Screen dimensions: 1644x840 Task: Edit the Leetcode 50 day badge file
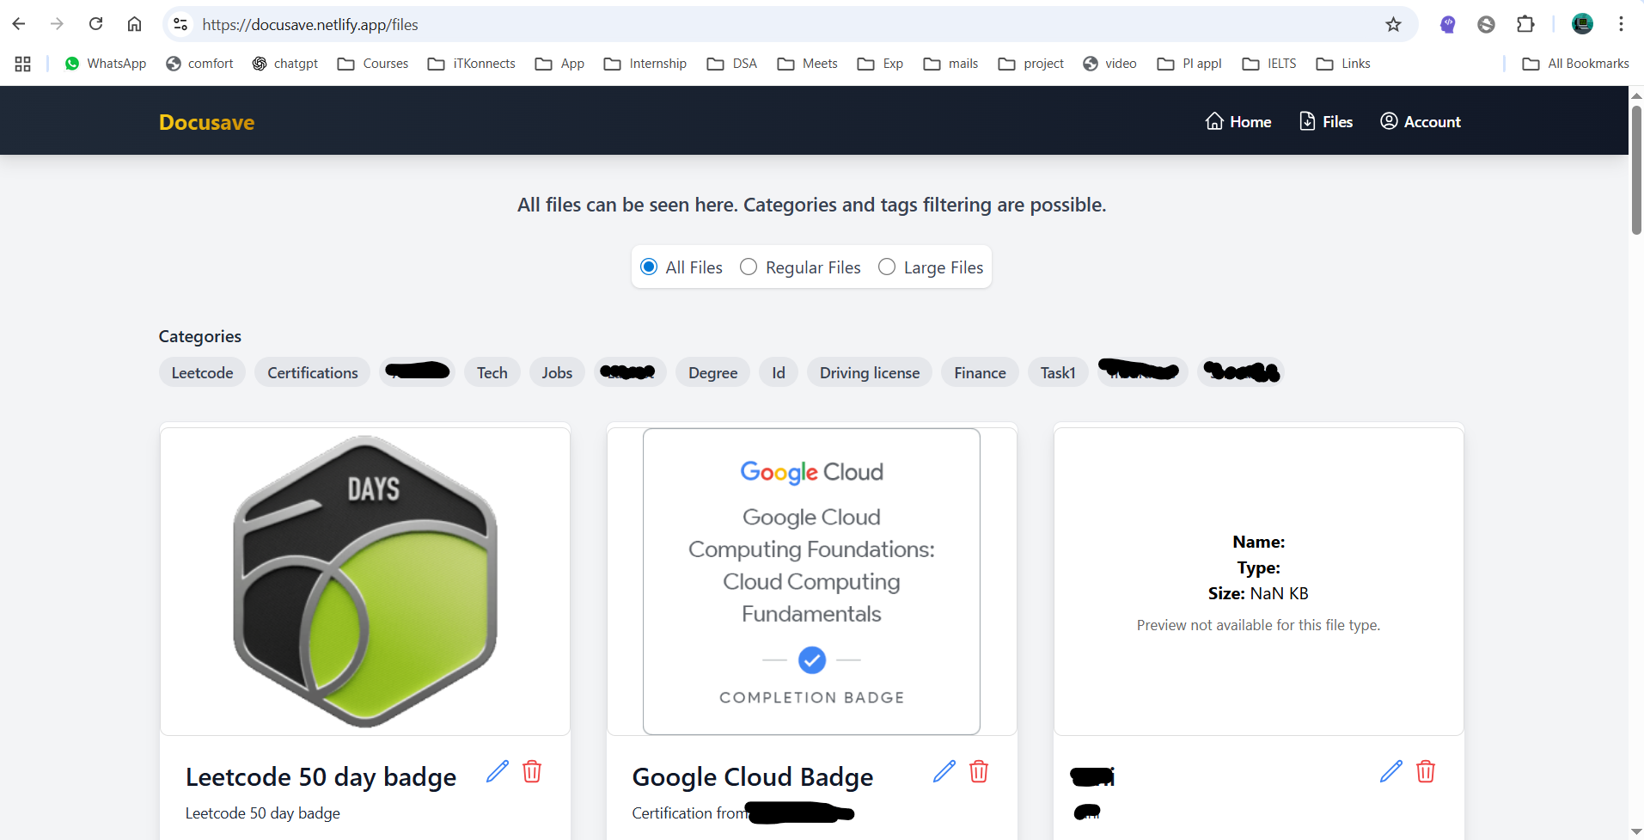498,771
